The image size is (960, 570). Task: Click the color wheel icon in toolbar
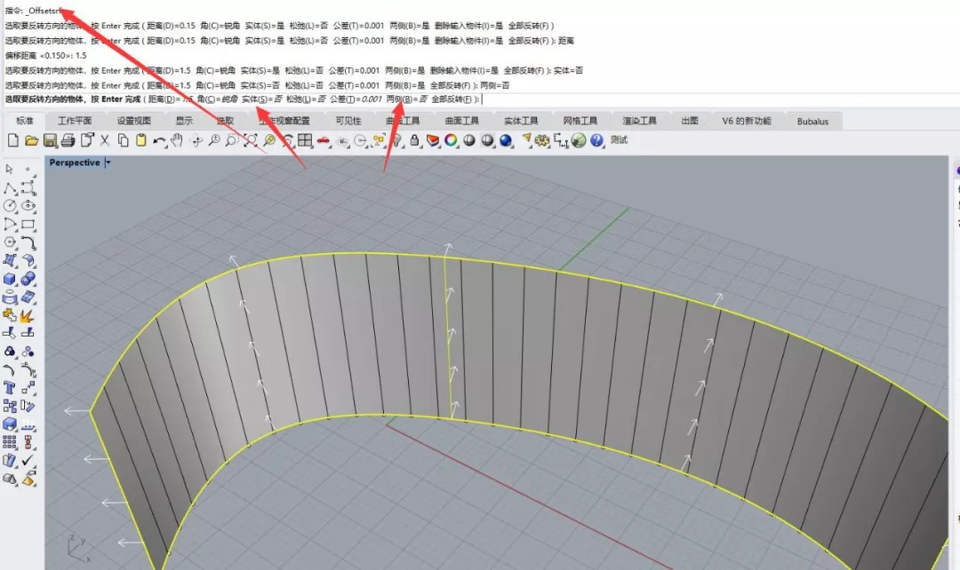tap(451, 140)
